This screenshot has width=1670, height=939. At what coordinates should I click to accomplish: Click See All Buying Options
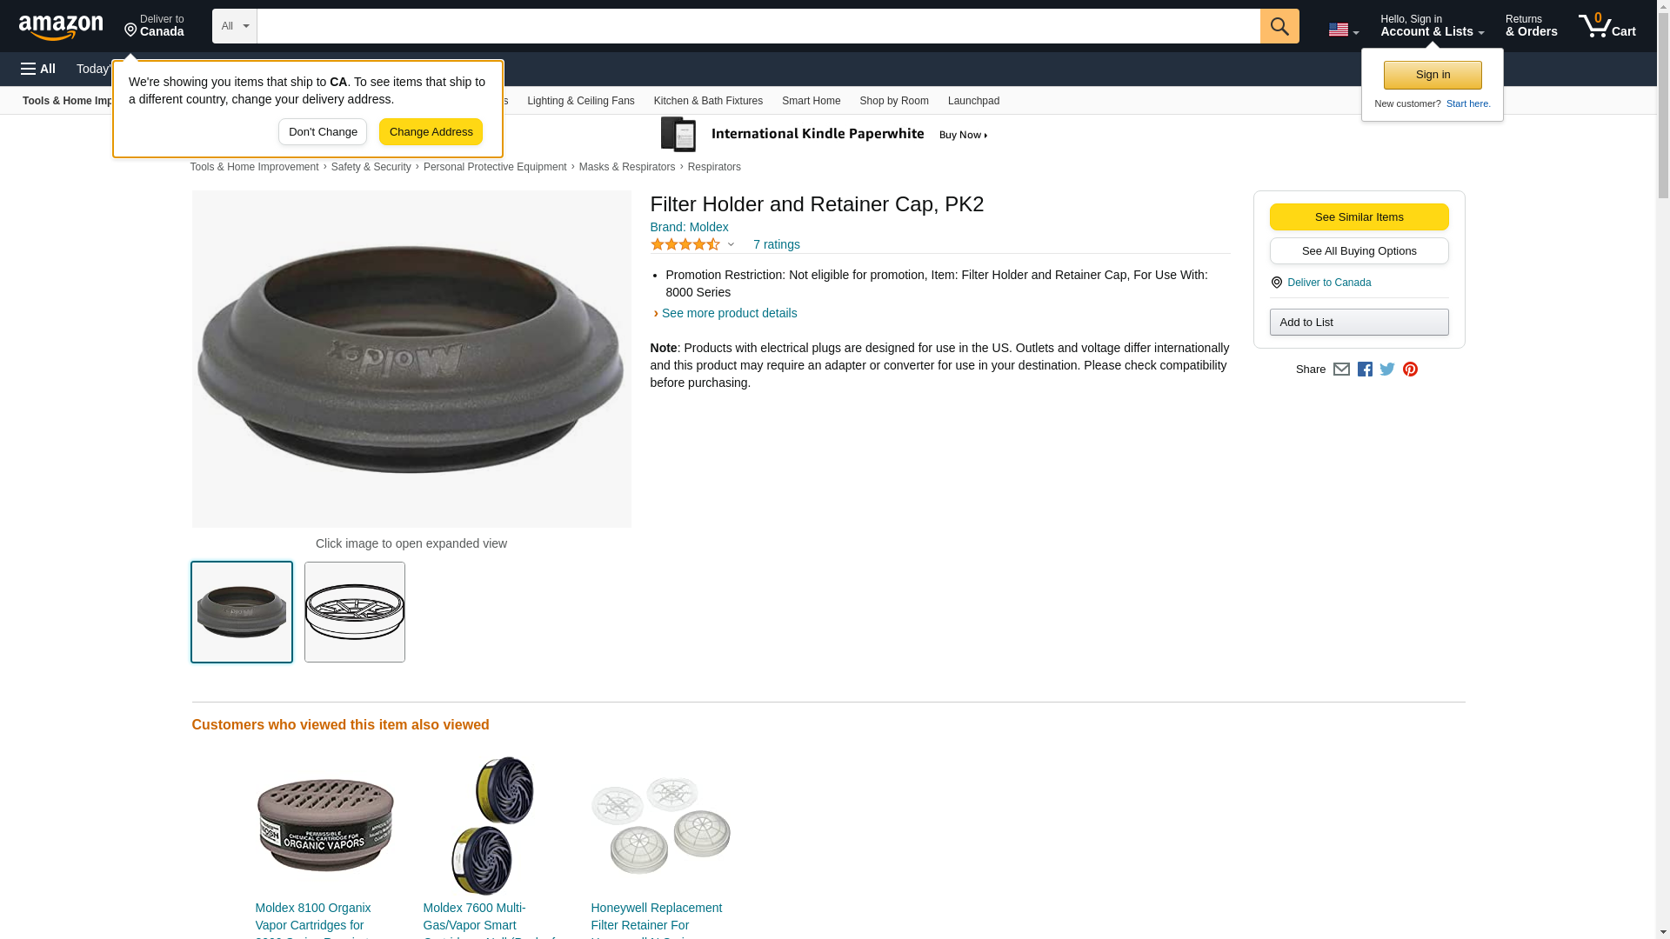pyautogui.click(x=1359, y=251)
